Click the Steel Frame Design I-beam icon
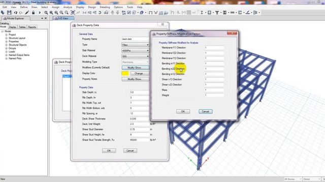 [x=202, y=13]
